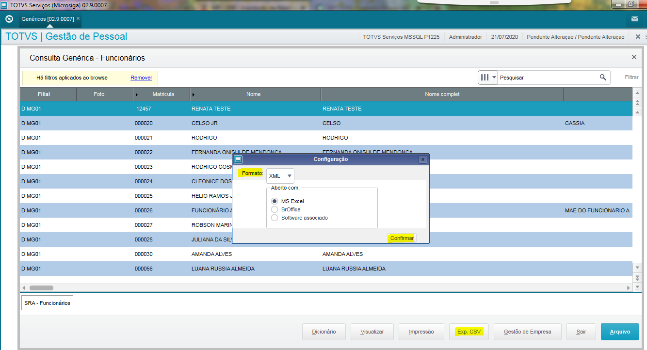647x350 pixels.
Task: Click the X beside Pendente Alteração
Action: pos(638,37)
